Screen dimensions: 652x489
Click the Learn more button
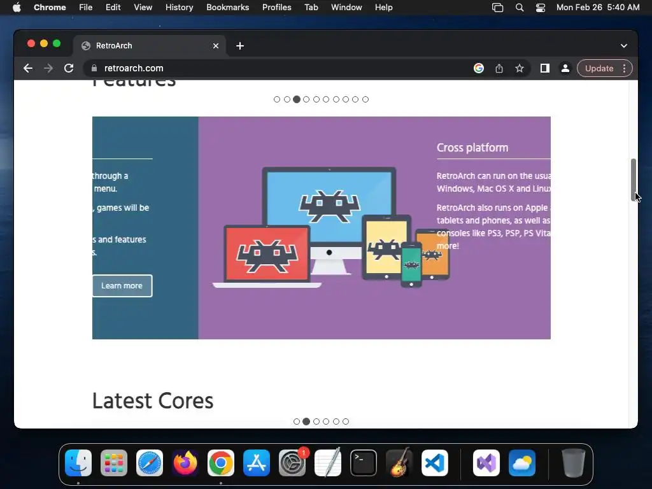tap(122, 286)
